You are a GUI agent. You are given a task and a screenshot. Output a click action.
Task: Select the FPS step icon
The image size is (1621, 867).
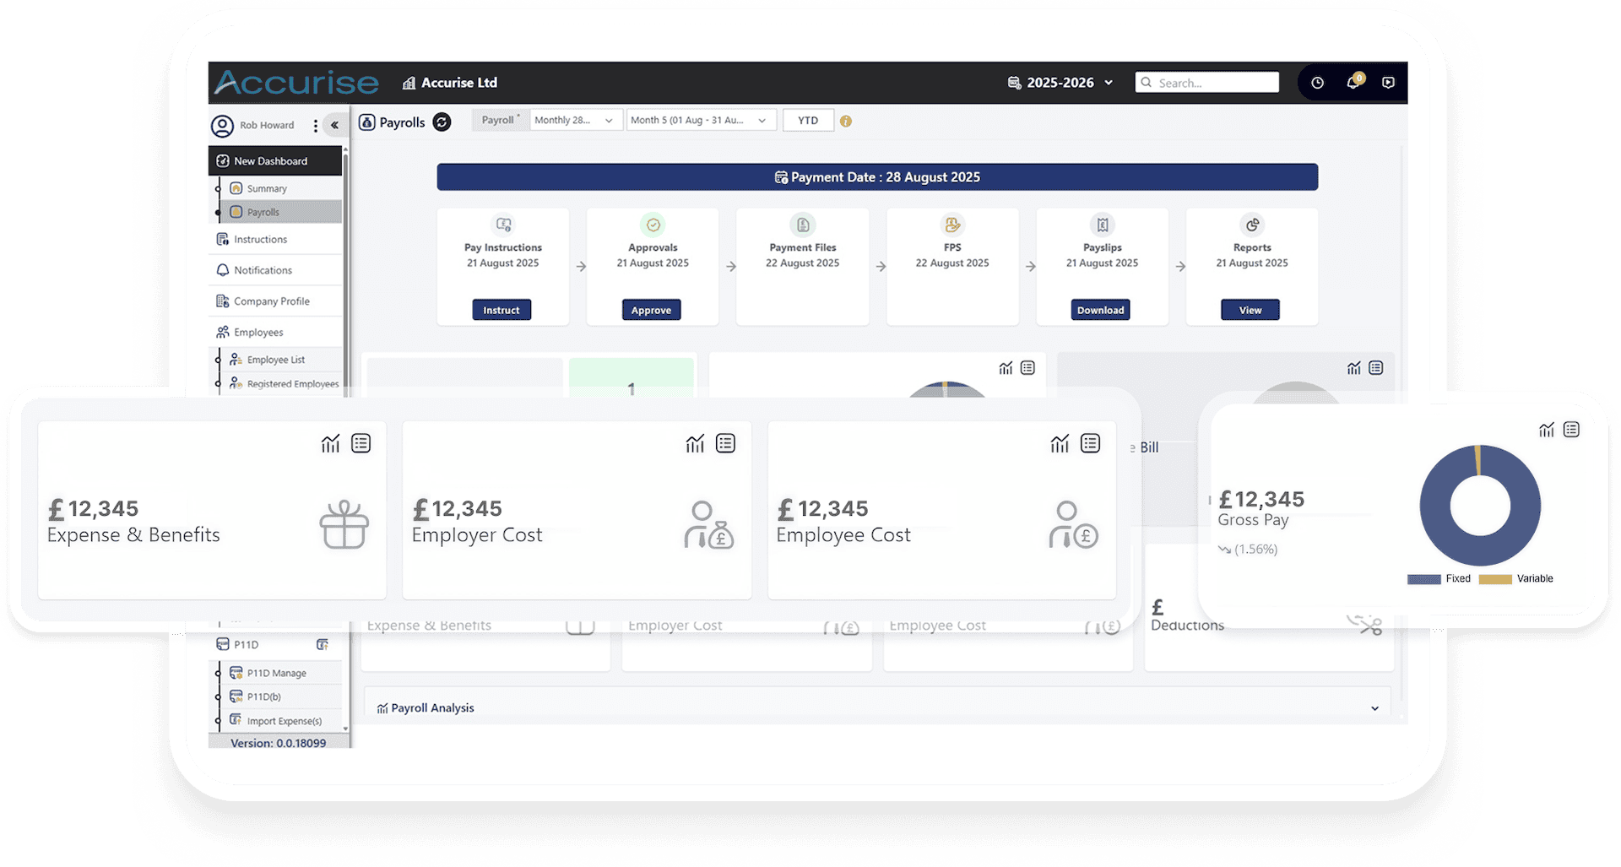[x=951, y=225]
